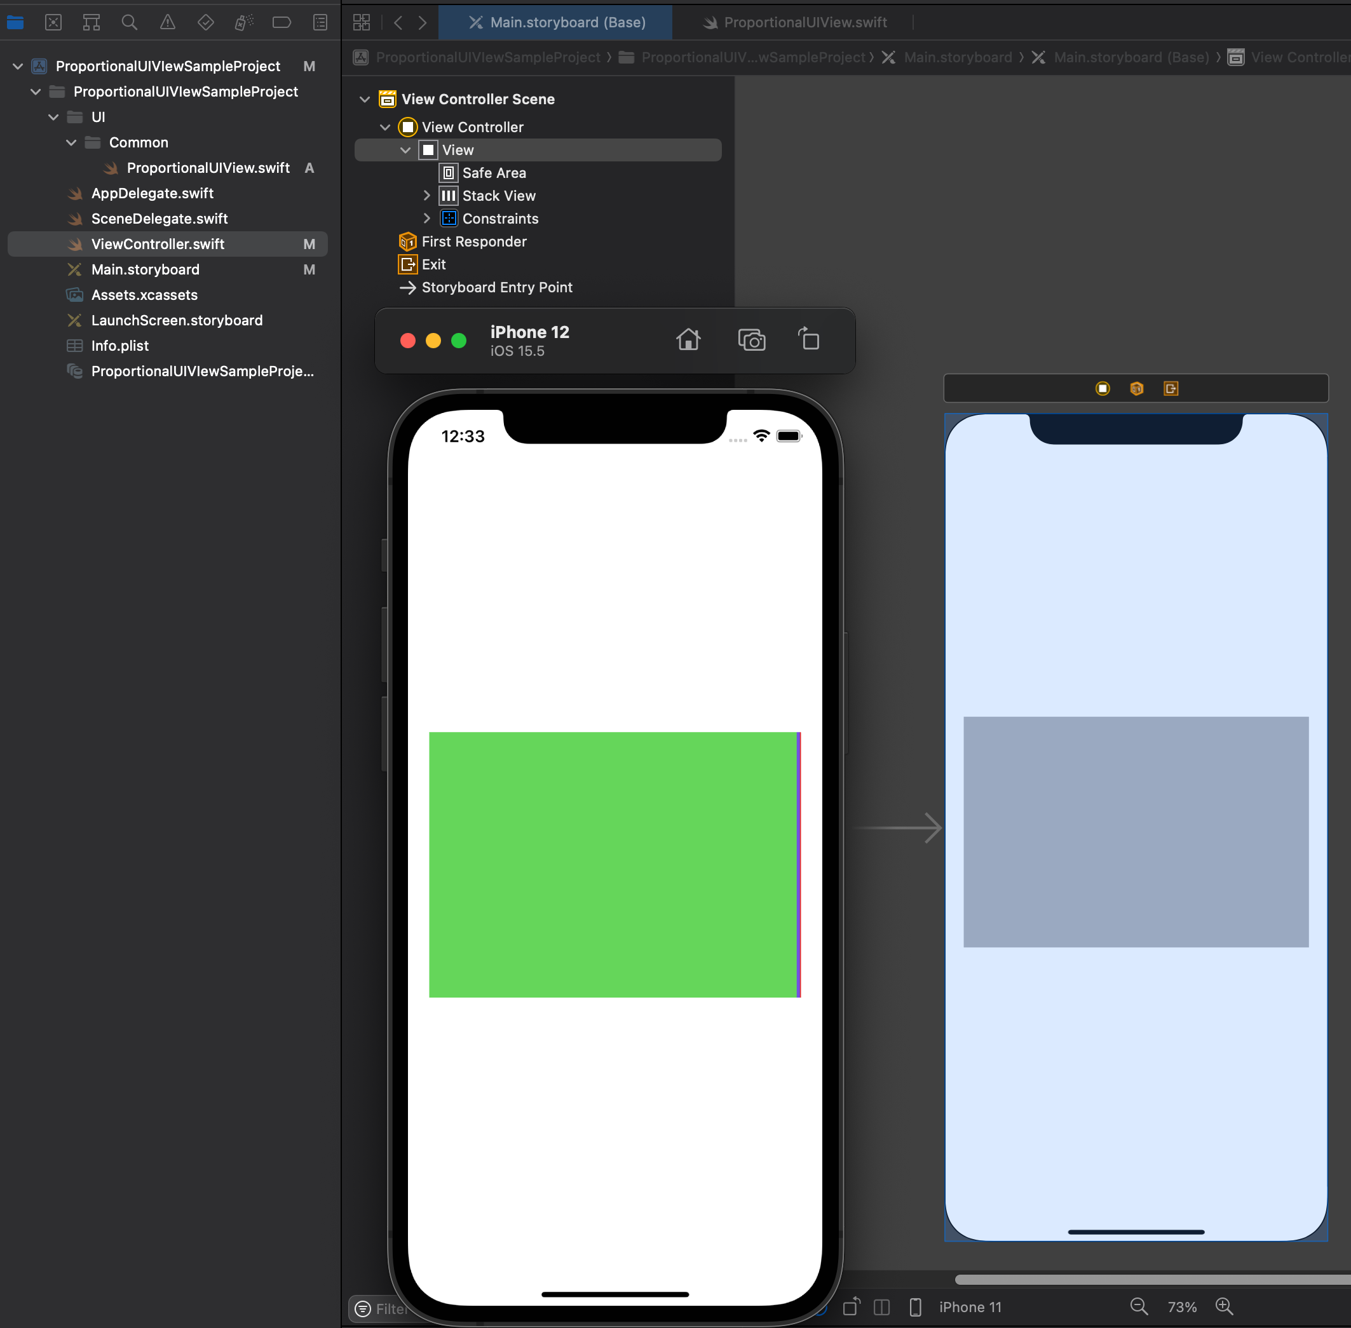The width and height of the screenshot is (1351, 1328).
Task: Click the zoom in magnifier icon
Action: click(1224, 1306)
